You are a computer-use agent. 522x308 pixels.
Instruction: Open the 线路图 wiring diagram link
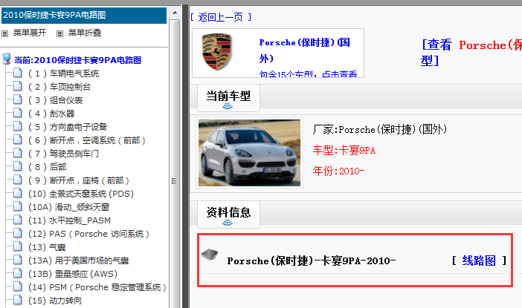point(479,261)
